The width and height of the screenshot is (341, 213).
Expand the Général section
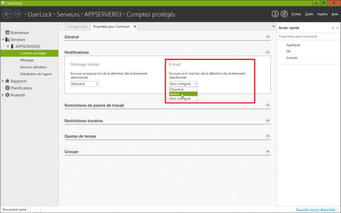pyautogui.click(x=268, y=37)
